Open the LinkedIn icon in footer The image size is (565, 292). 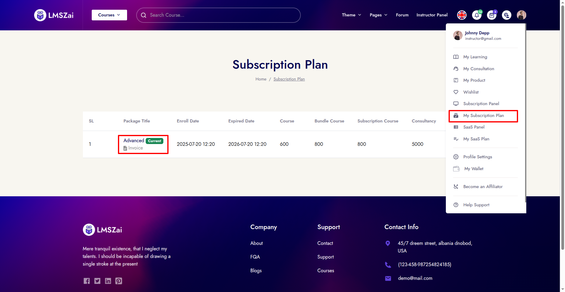pos(108,281)
